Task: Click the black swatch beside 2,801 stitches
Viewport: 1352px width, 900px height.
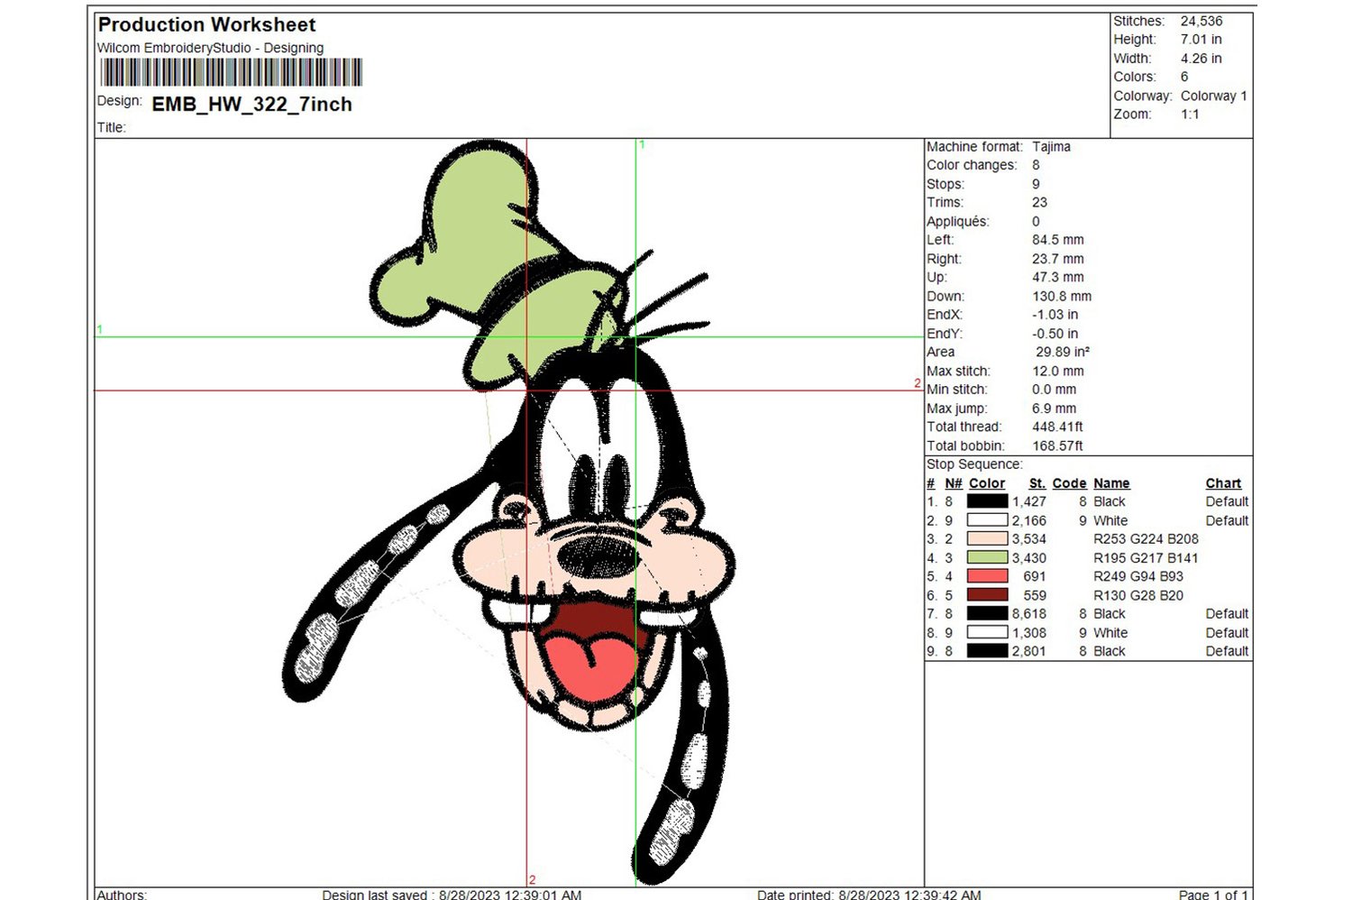Action: (987, 651)
